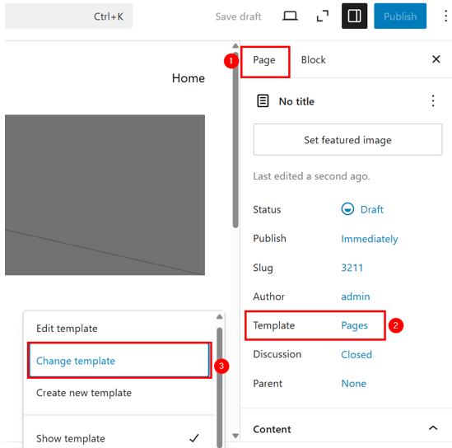Click the Content section heading

(272, 429)
